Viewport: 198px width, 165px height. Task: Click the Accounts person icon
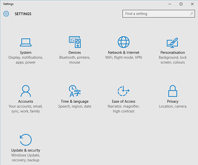pos(26,91)
